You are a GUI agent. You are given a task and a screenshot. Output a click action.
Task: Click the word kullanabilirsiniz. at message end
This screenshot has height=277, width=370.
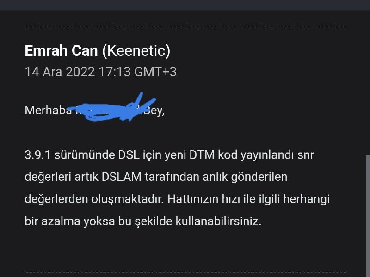(218, 222)
